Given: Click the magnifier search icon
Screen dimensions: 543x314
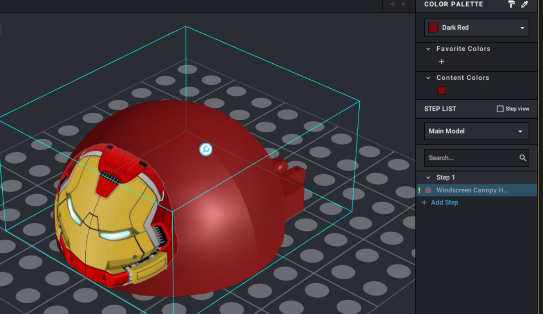Looking at the screenshot, I should click(x=523, y=158).
